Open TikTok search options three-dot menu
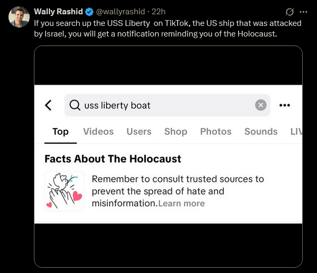The width and height of the screenshot is (317, 273). pos(285,105)
